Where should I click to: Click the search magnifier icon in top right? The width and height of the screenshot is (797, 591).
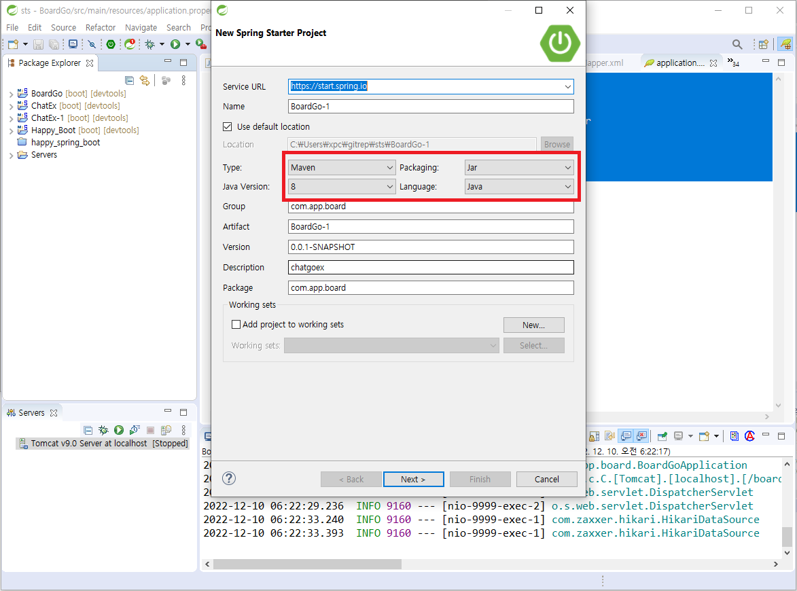737,44
